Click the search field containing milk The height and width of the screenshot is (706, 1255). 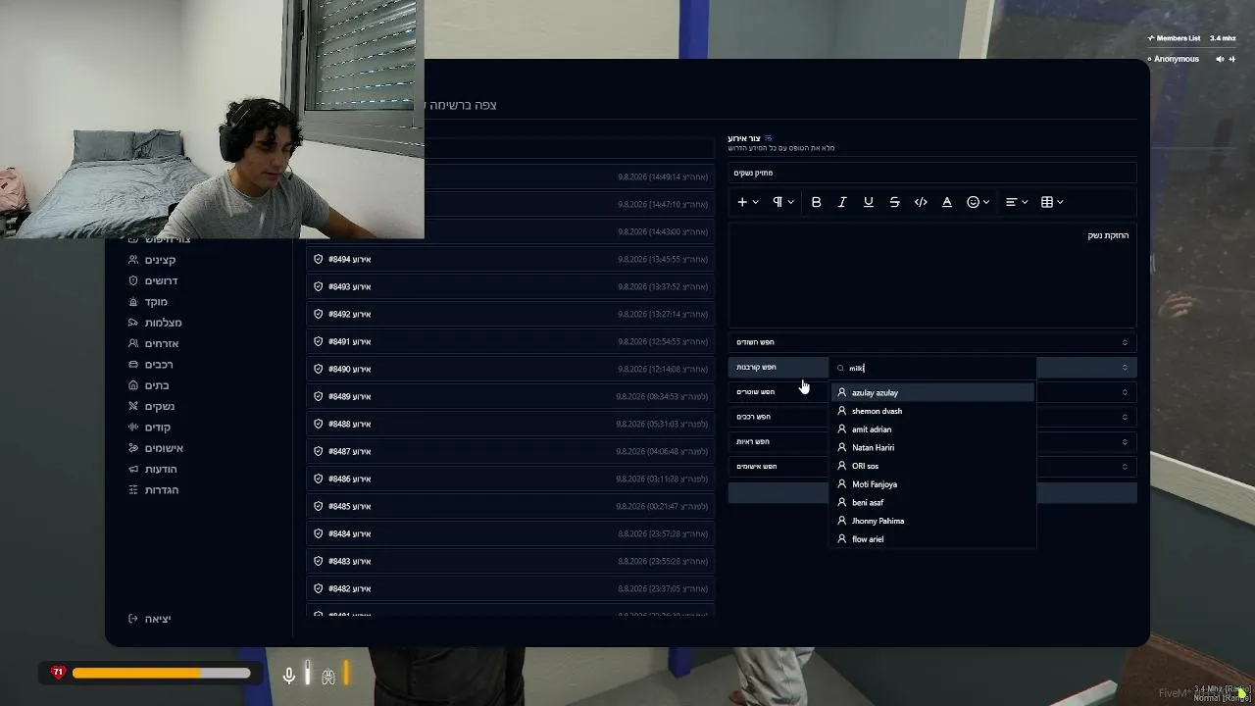coord(932,368)
